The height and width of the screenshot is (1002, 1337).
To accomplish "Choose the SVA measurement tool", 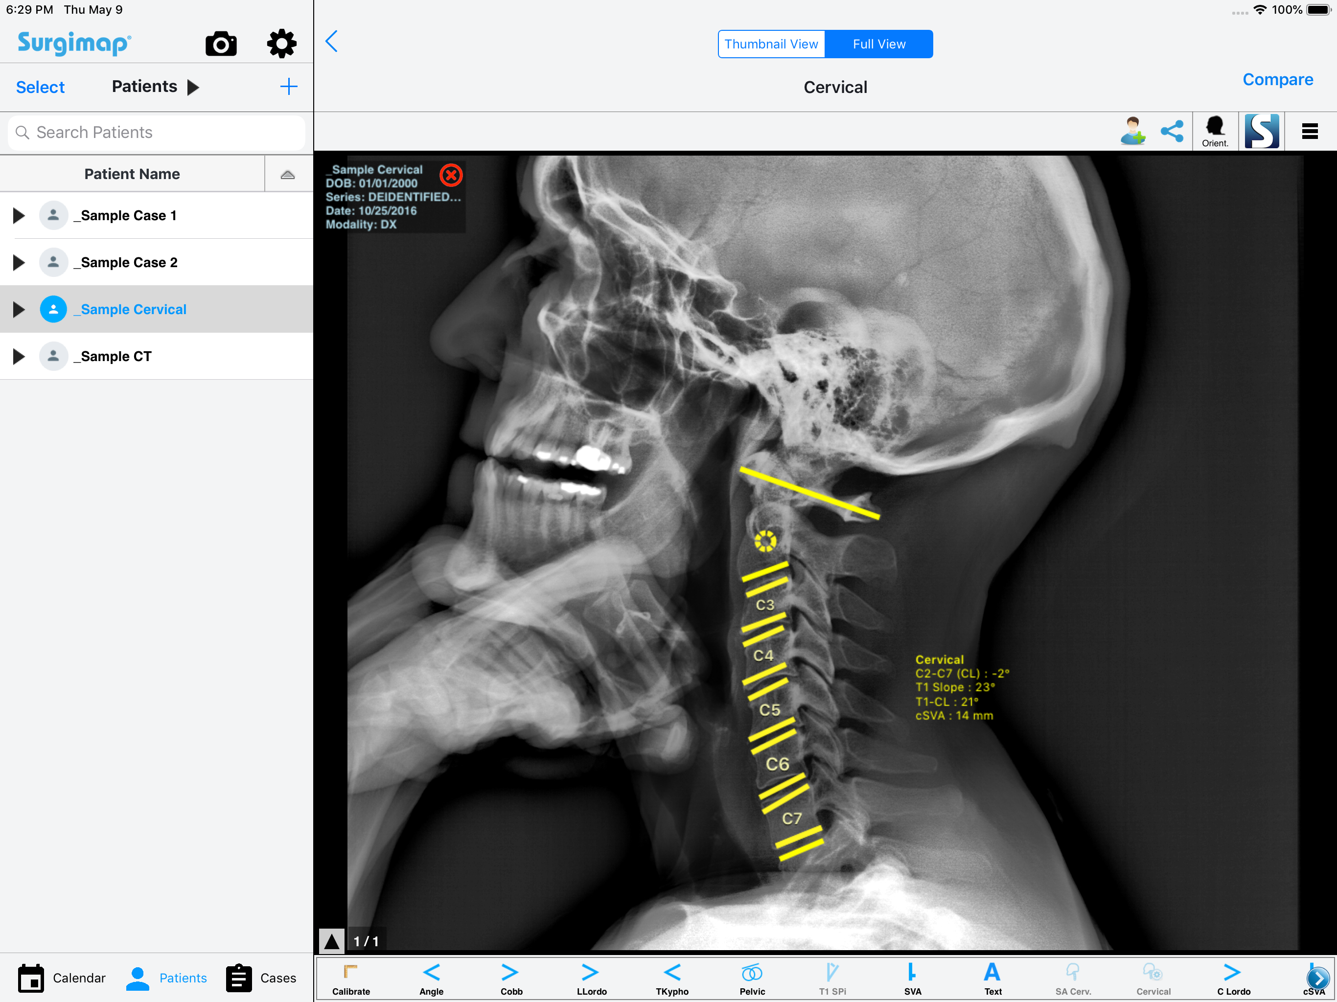I will 912,979.
